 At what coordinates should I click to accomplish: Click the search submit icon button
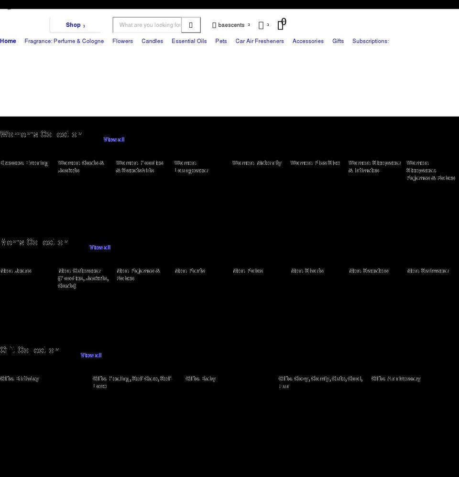[191, 25]
